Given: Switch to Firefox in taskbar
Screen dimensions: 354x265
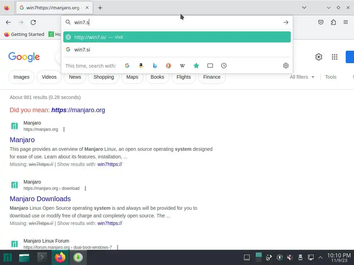Looking at the screenshot, I should tap(60, 257).
